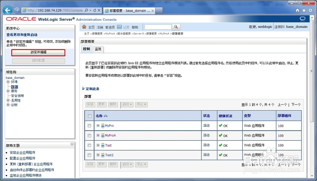The image size is (317, 181).
Task: Open the address bar dropdown arrow
Action: (90, 10)
